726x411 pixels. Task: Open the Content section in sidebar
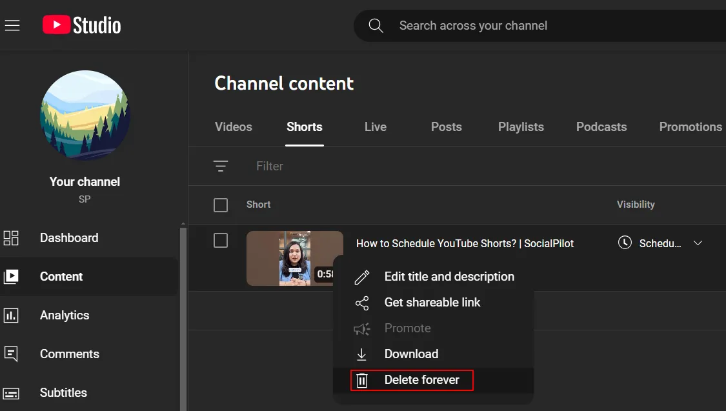click(x=61, y=277)
